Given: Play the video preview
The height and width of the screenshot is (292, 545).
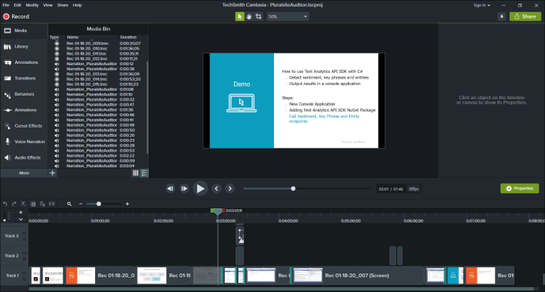Looking at the screenshot, I should [x=200, y=189].
